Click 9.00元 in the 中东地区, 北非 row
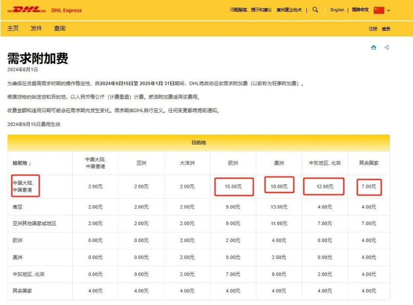This screenshot has width=413, height=305. click(279, 274)
